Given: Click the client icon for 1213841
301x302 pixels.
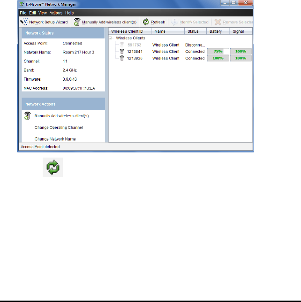Looking at the screenshot, I should [122, 52].
